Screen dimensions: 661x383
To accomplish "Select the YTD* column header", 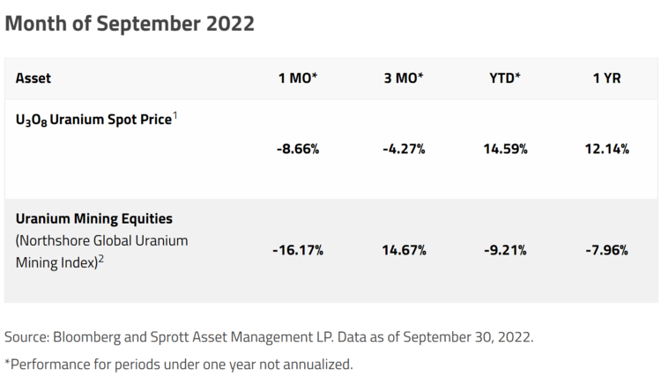I will [505, 77].
